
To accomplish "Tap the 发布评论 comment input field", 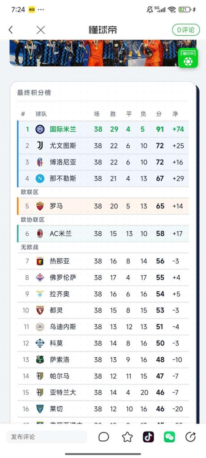I will pos(47,437).
